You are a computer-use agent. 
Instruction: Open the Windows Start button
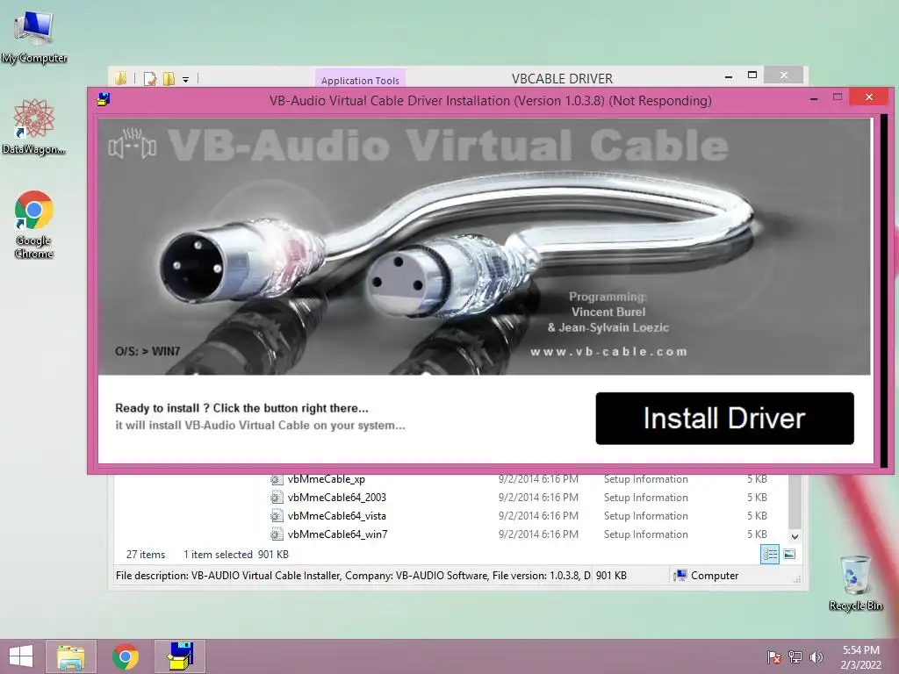21,656
